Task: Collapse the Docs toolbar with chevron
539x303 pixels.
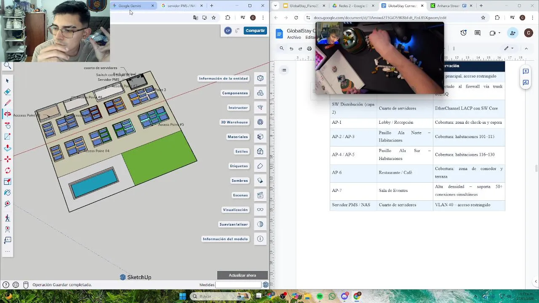Action: click(x=526, y=48)
